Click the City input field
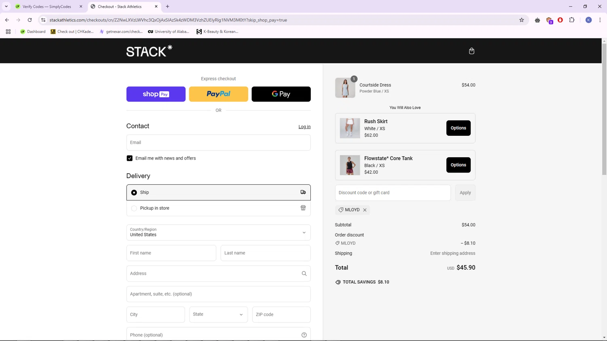The height and width of the screenshot is (341, 607). pyautogui.click(x=155, y=314)
